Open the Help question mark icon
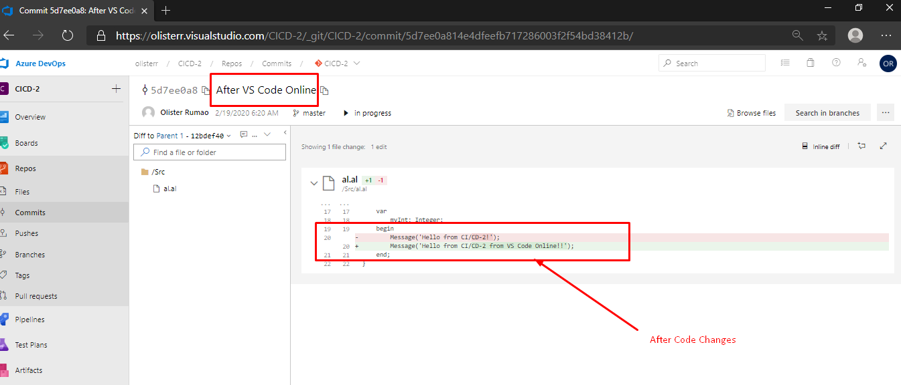This screenshot has height=385, width=901. coord(836,63)
